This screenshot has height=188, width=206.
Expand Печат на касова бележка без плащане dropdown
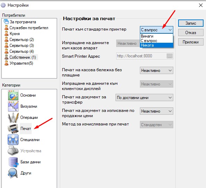point(157,71)
